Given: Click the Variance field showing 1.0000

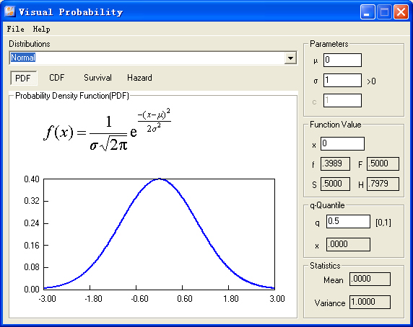Looking at the screenshot, I should tap(370, 302).
